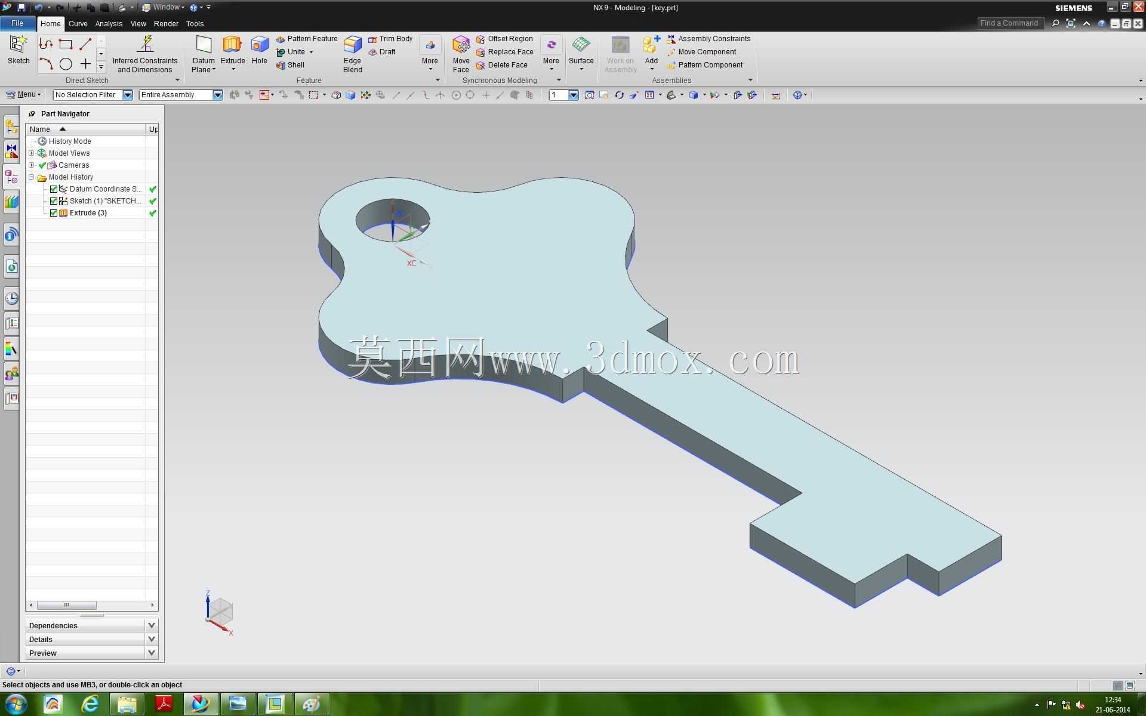
Task: Open the selection filter dropdown
Action: click(x=128, y=95)
